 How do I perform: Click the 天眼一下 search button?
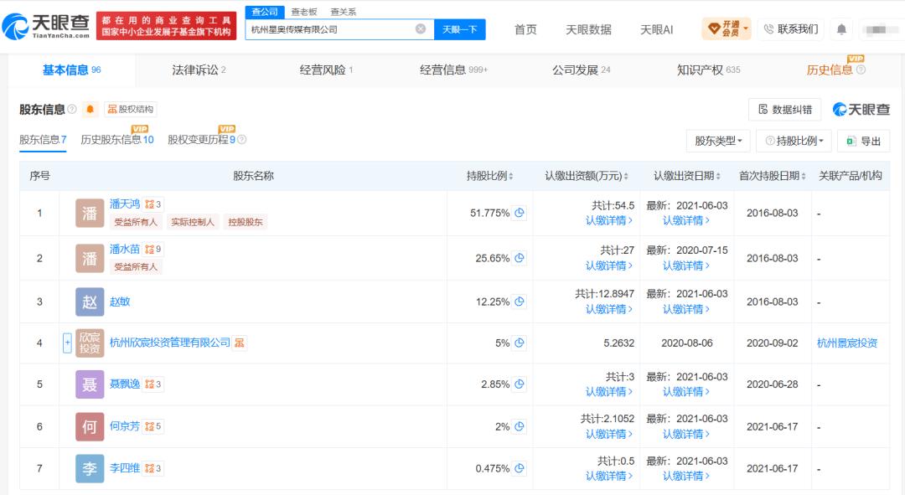pos(460,28)
